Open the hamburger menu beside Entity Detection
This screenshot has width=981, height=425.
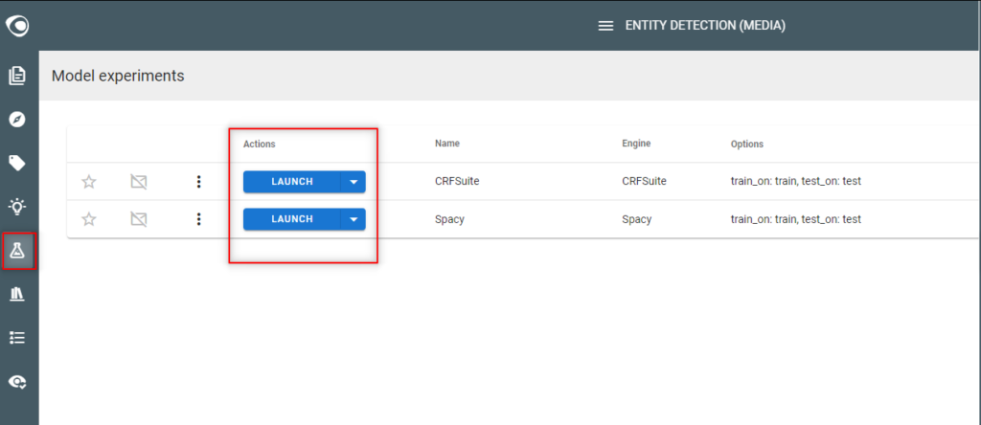pyautogui.click(x=605, y=26)
